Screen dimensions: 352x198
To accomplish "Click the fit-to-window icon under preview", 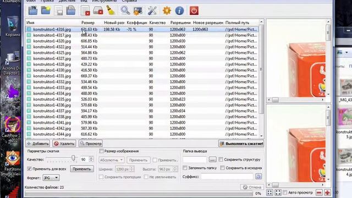I will tap(269, 193).
